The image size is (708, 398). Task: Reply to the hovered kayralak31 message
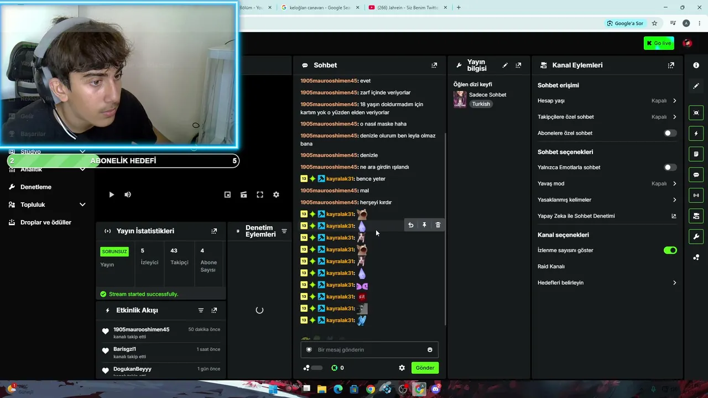tap(411, 225)
